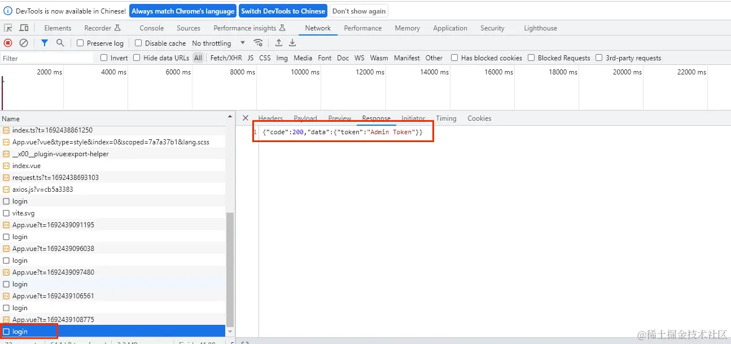This screenshot has width=731, height=344.
Task: Export HAR file with download arrow
Action: click(292, 43)
